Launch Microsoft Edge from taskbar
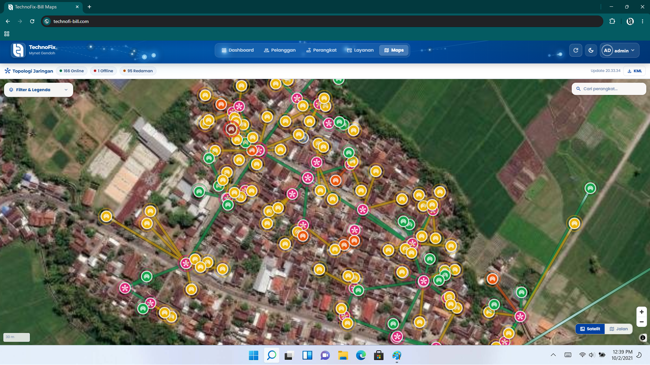650x365 pixels. pos(361,356)
